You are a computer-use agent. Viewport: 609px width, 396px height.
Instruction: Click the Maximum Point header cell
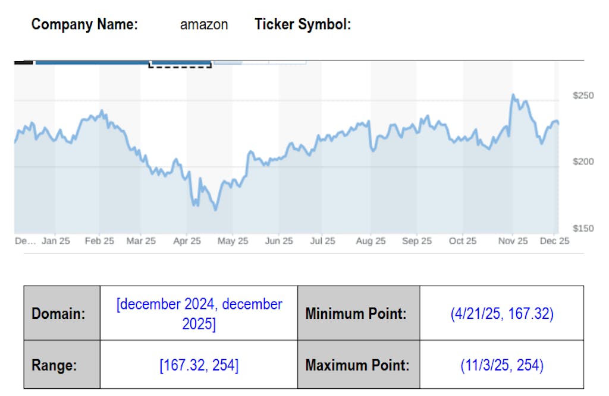pos(359,365)
